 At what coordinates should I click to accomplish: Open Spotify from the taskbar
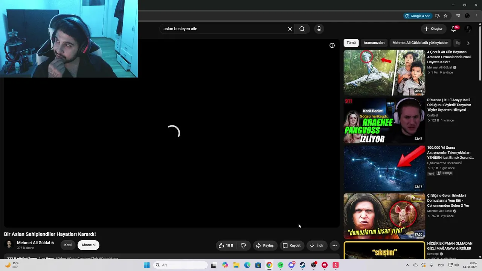[280, 265]
